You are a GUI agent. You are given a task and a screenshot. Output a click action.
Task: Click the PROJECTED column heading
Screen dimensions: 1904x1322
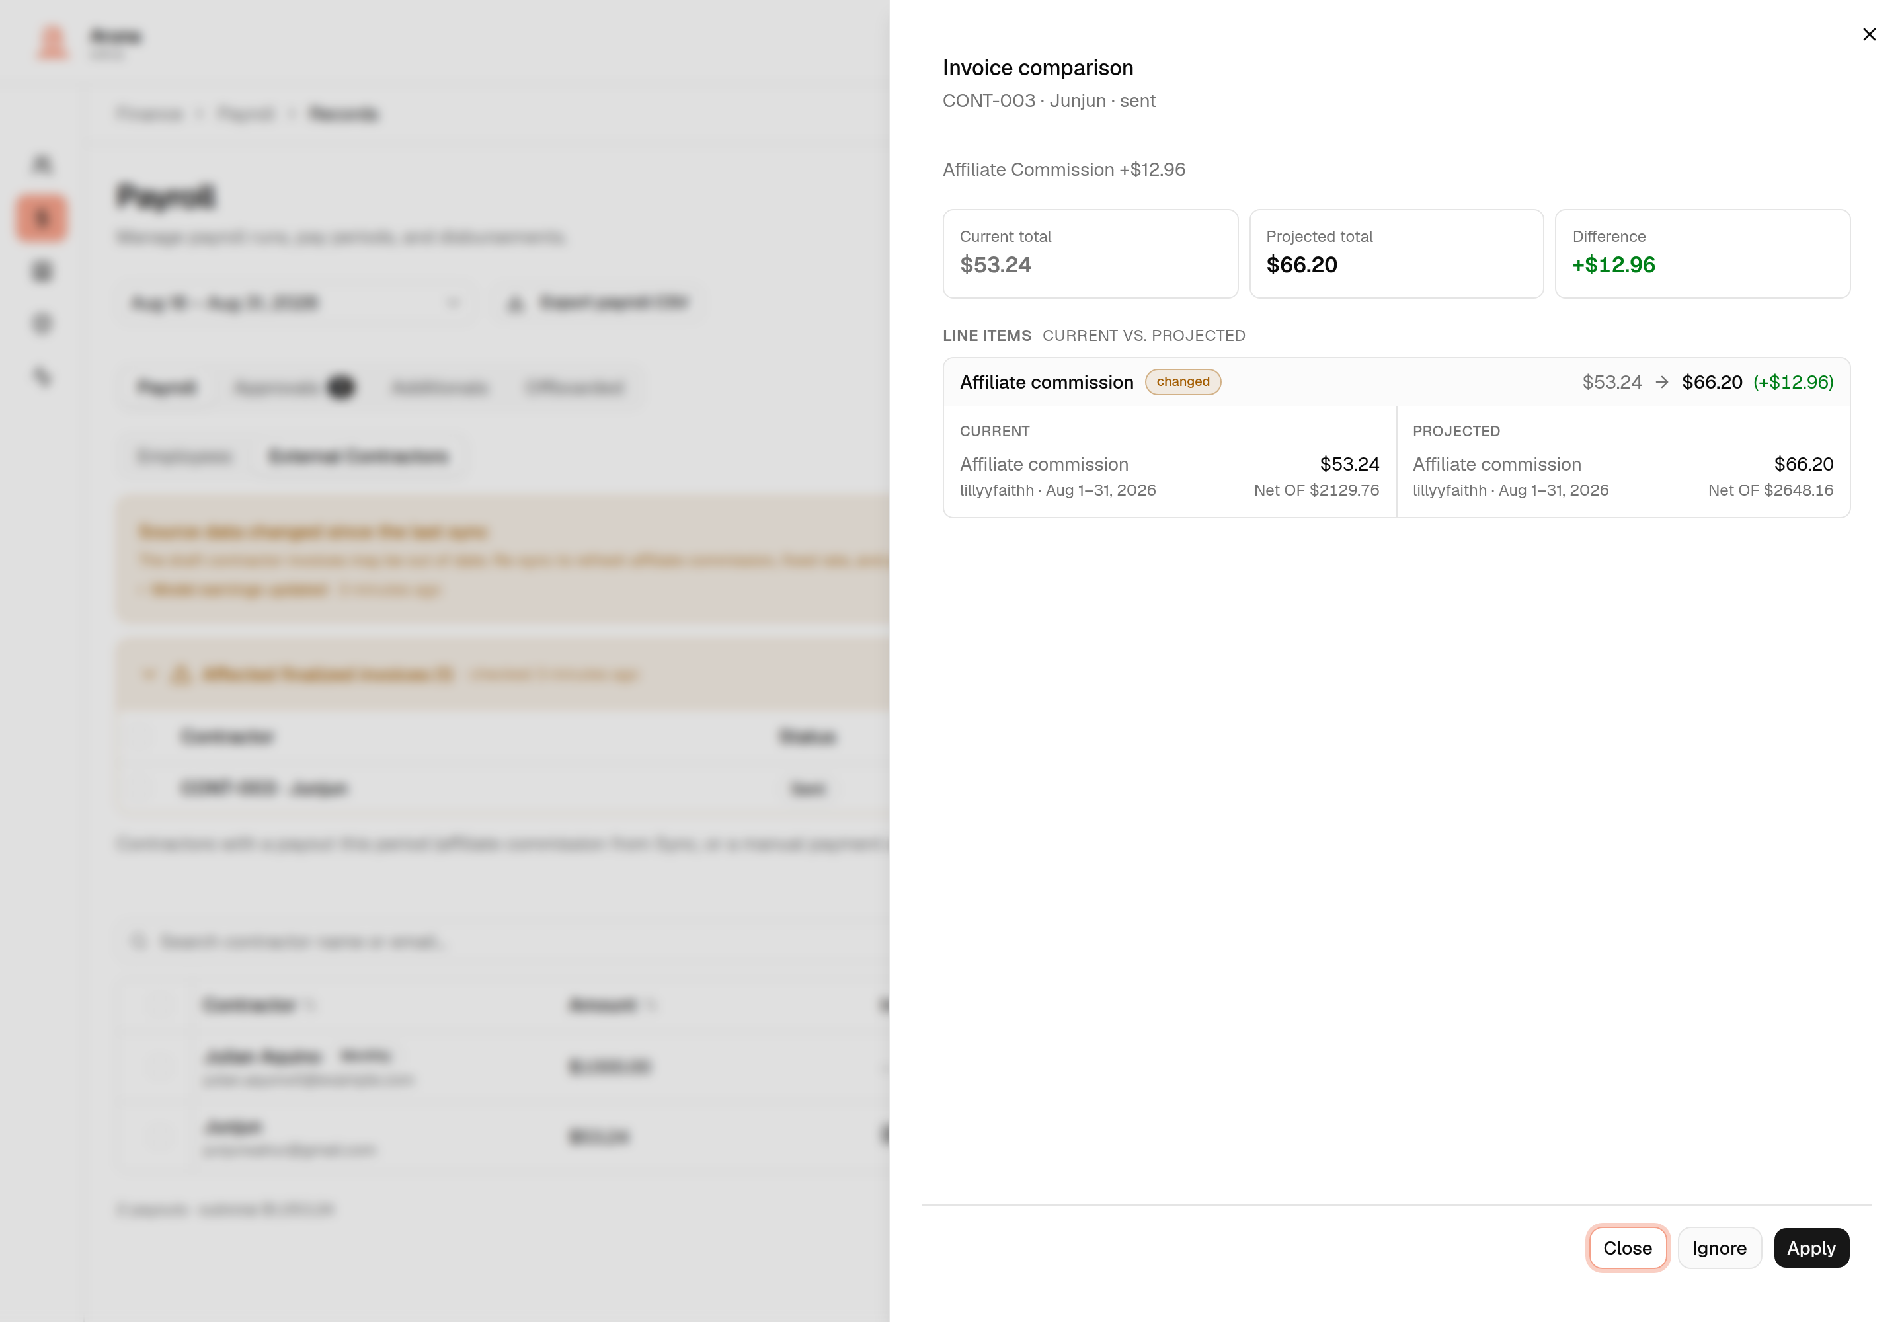click(1456, 431)
